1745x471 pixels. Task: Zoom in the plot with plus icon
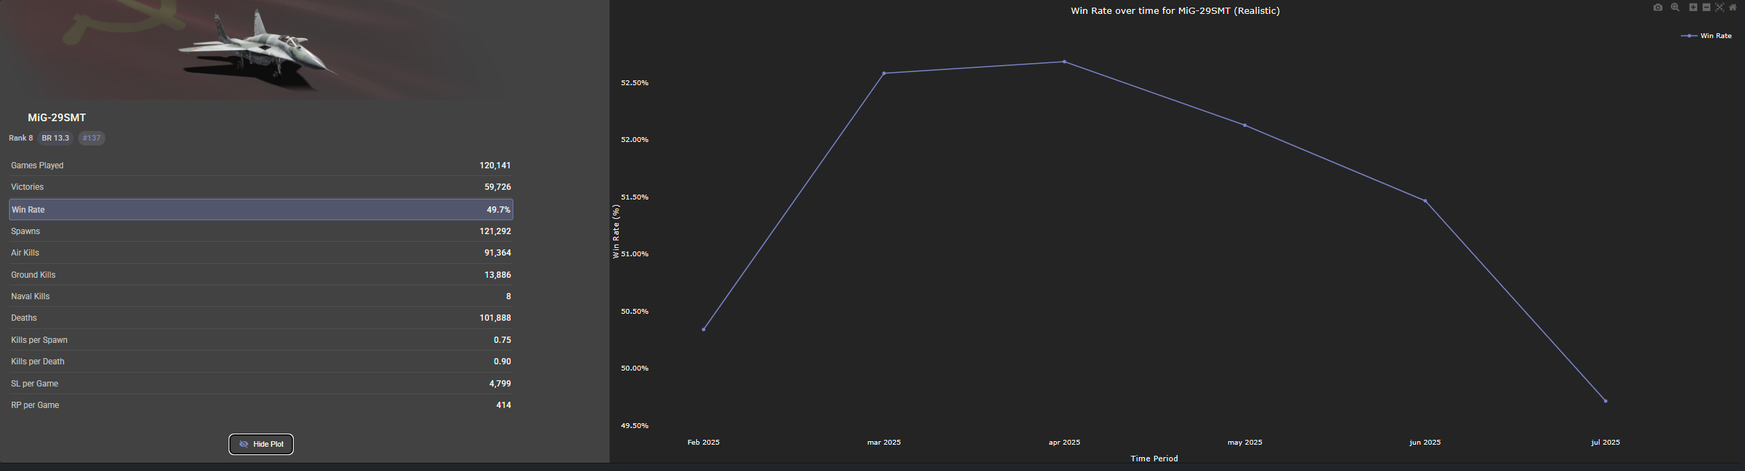tap(1693, 7)
